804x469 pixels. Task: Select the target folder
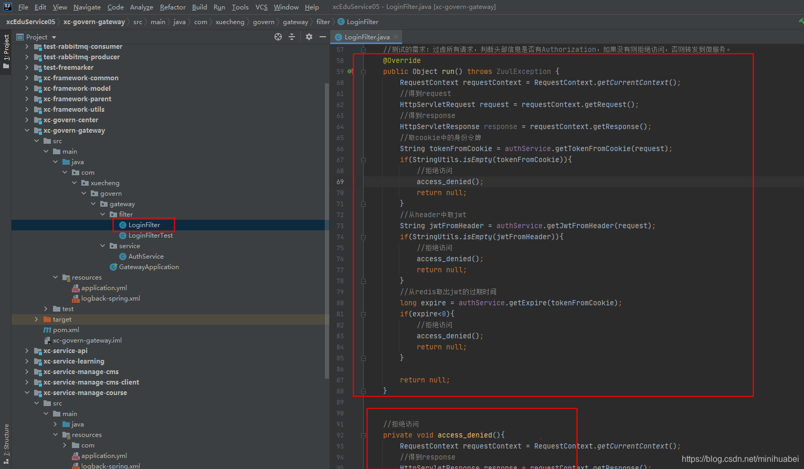(x=62, y=319)
